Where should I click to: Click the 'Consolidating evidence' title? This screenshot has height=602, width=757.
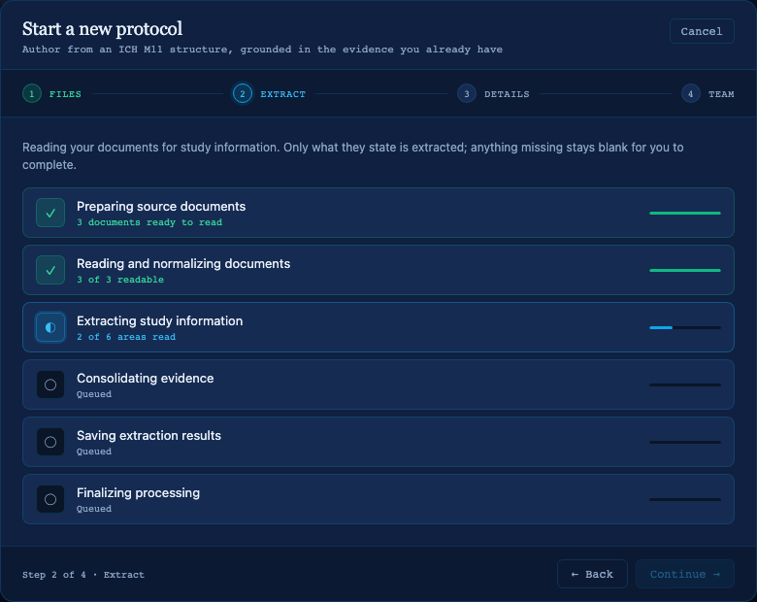pos(146,379)
